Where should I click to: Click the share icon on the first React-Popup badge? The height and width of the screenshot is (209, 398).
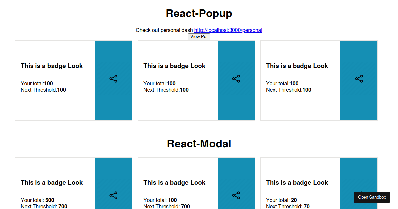point(113,79)
